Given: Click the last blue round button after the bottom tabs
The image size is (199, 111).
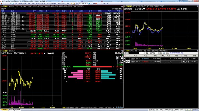Looking at the screenshot, I should (x=122, y=107).
